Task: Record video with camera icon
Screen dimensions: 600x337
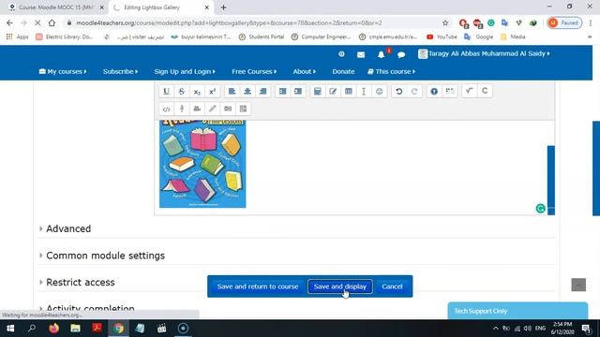Action: pyautogui.click(x=197, y=109)
